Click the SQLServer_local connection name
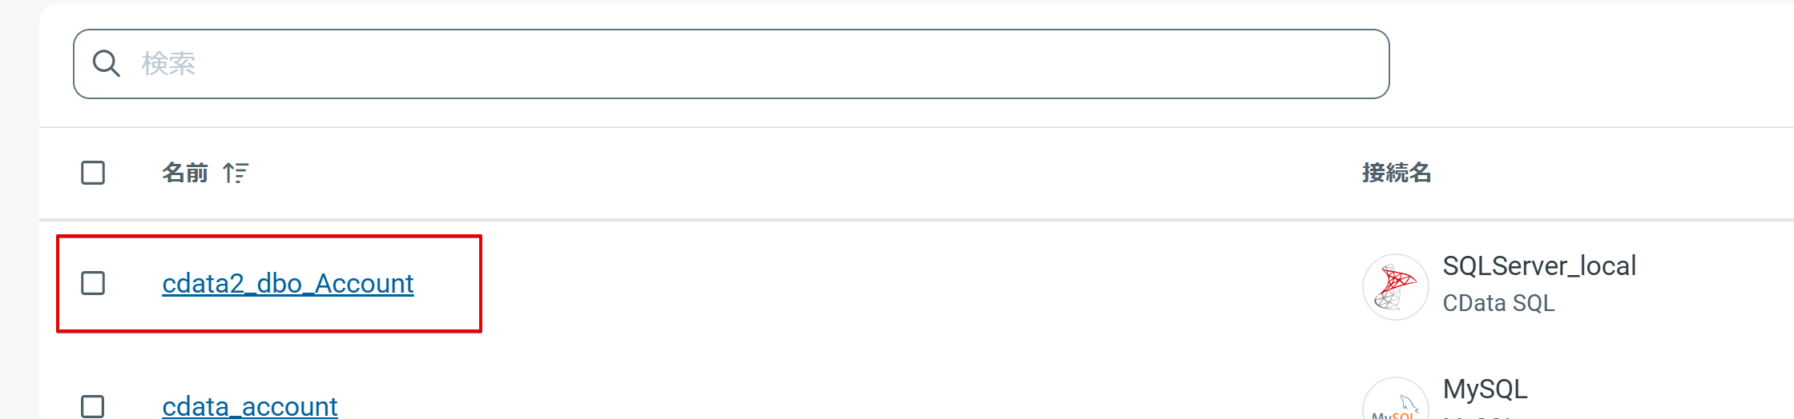Screen dimensions: 1794x419 pyautogui.click(x=1539, y=266)
